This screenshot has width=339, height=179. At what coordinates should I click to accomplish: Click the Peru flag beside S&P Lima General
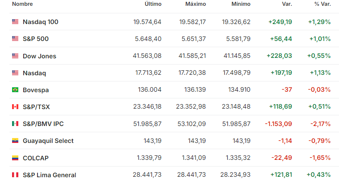pos(15,175)
